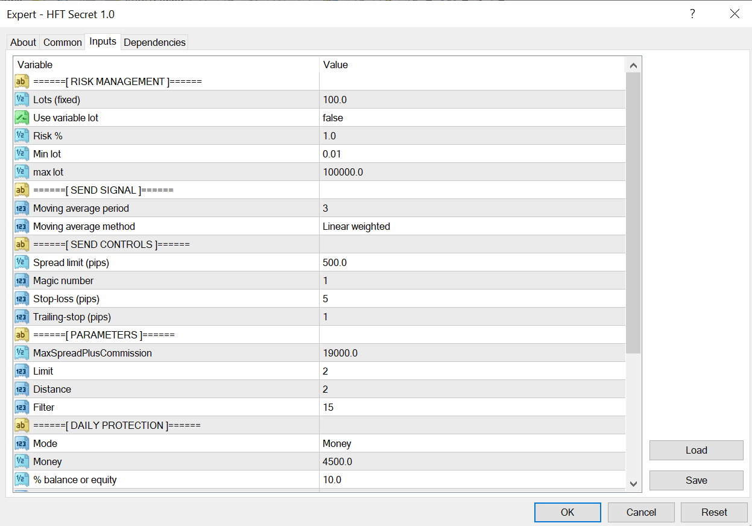This screenshot has height=526, width=752.
Task: Click the Reset button
Action: point(714,512)
